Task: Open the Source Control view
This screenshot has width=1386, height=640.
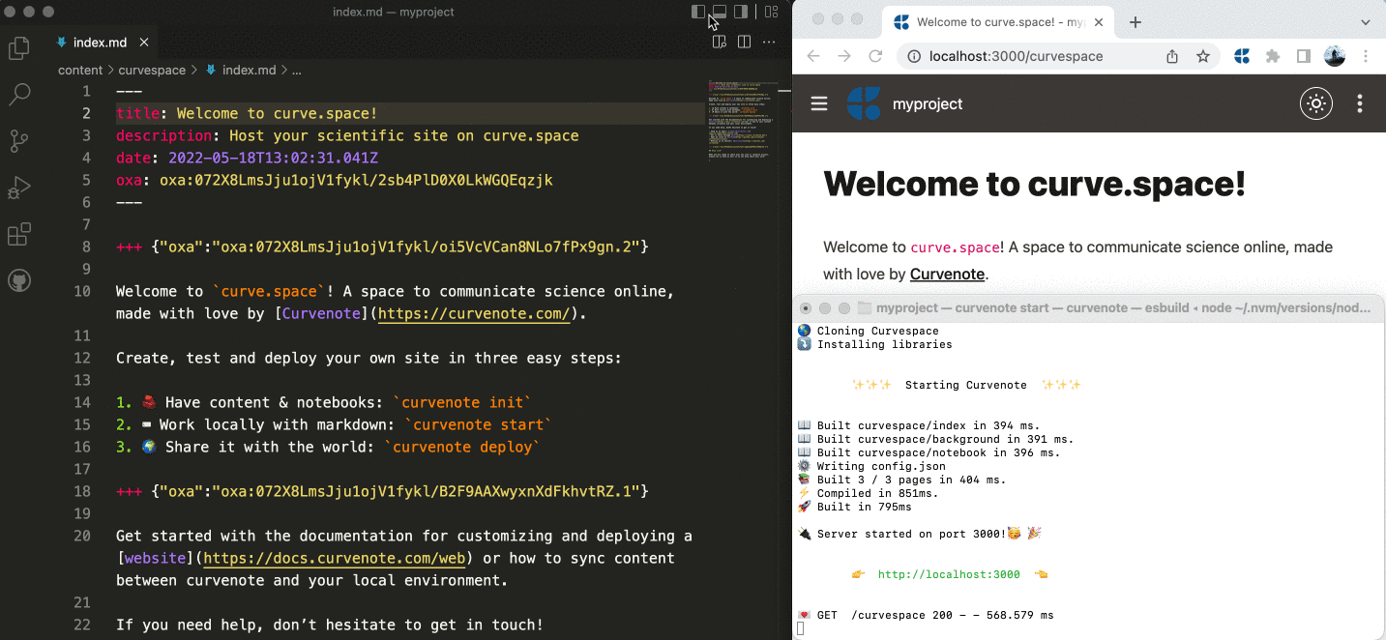Action: (19, 141)
